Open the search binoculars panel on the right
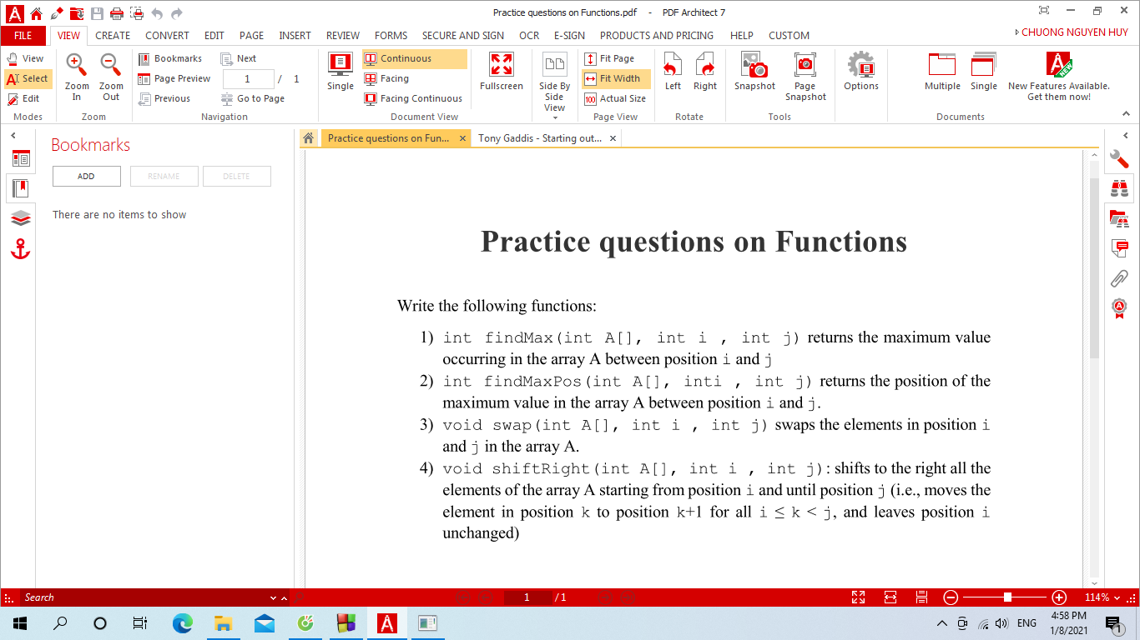The width and height of the screenshot is (1140, 640). point(1119,188)
